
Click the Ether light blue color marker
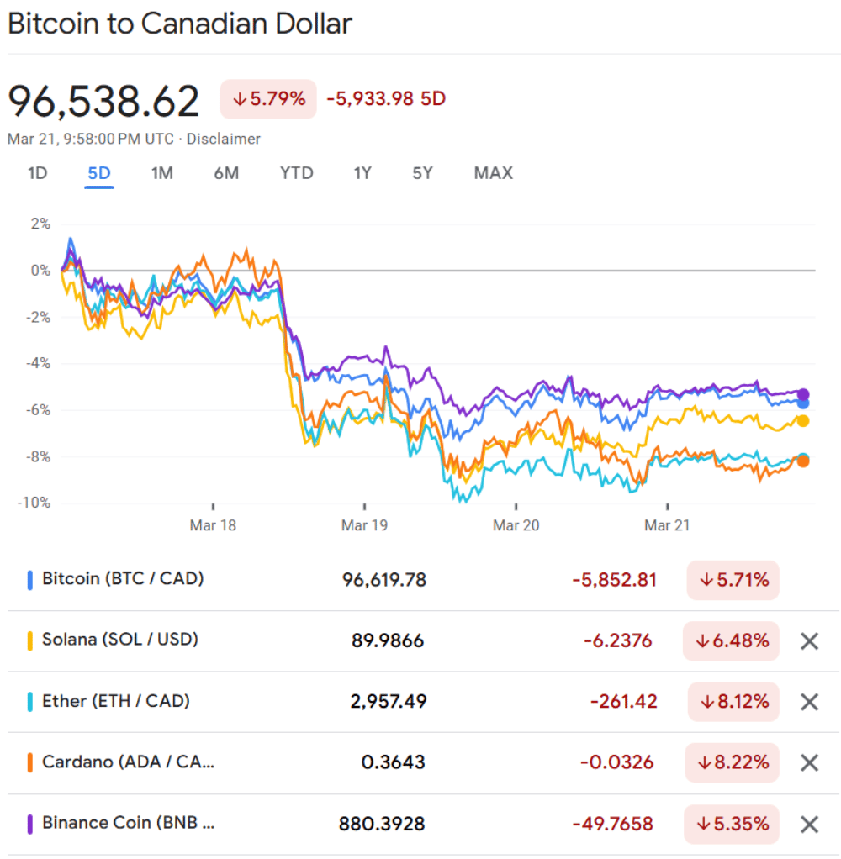[30, 702]
